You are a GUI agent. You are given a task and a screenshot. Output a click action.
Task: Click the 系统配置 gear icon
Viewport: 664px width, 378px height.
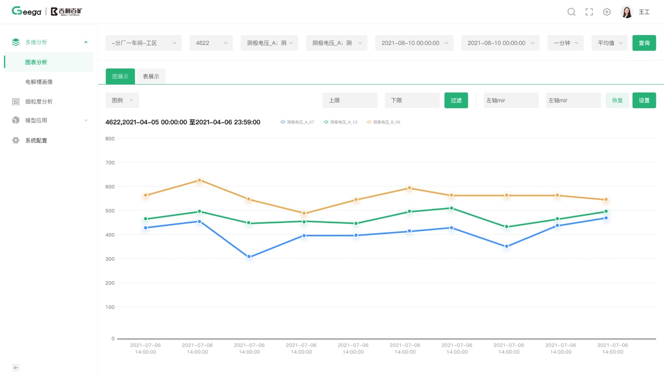click(x=16, y=141)
